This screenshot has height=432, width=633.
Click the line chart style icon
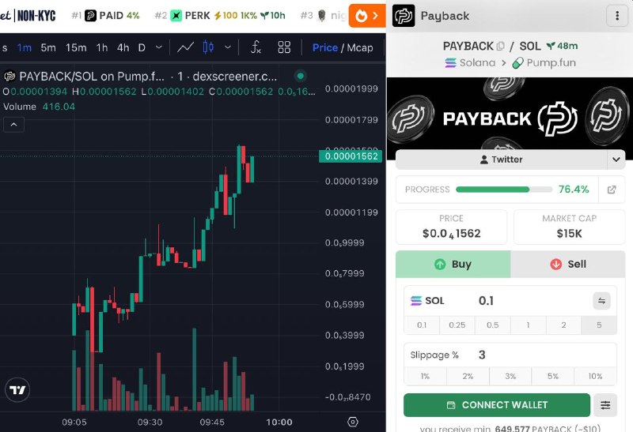(185, 47)
